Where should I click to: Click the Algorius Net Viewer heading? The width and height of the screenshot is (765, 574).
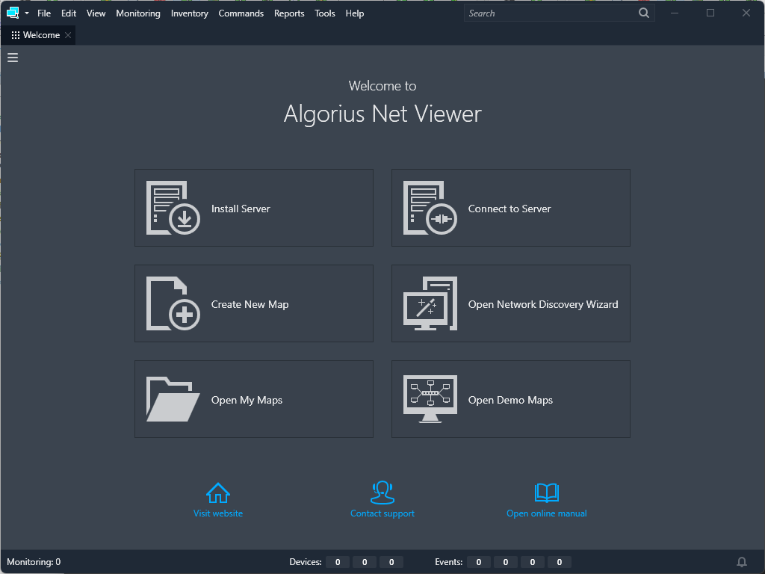tap(382, 114)
